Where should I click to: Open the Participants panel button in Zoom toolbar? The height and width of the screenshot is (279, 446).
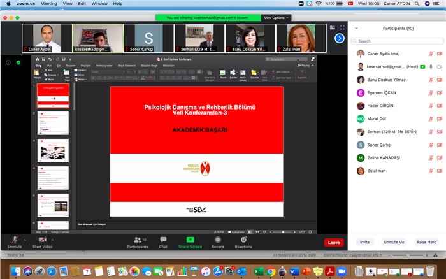click(138, 242)
